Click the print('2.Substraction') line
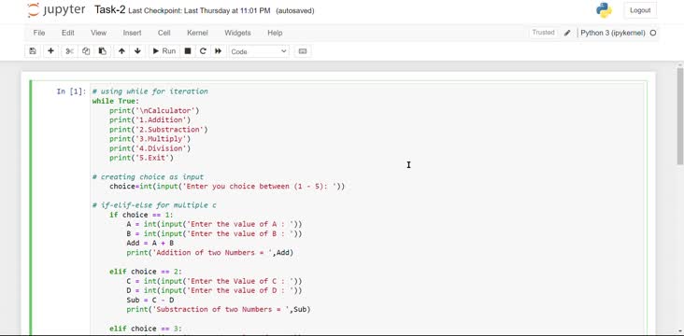Image resolution: width=684 pixels, height=336 pixels. [159, 130]
